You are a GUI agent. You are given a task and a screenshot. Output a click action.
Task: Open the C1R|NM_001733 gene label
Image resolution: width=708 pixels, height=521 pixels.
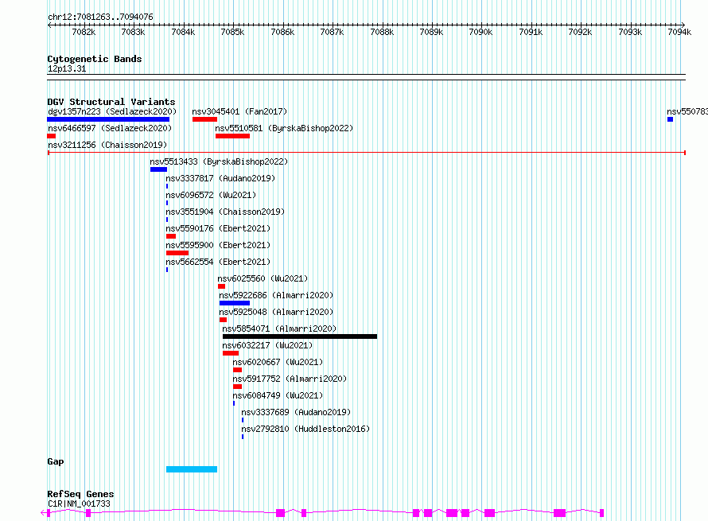[x=79, y=504]
